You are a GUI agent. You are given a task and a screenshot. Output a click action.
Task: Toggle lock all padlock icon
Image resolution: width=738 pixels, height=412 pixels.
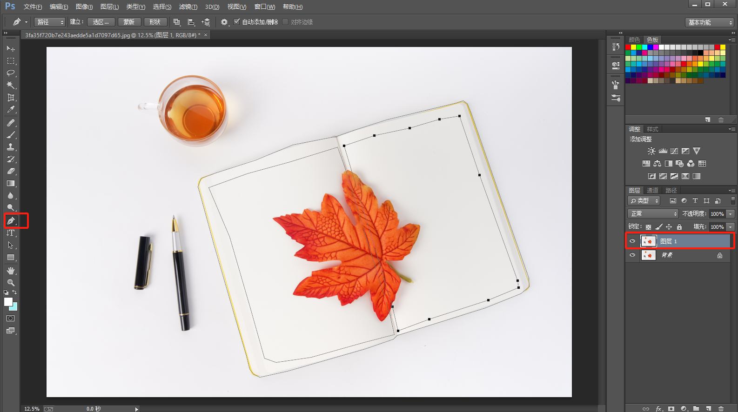679,227
